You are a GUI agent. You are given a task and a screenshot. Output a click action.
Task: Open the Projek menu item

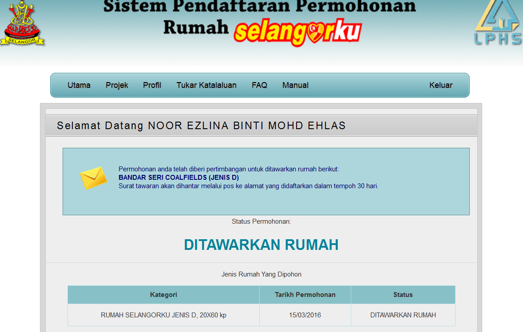click(117, 85)
